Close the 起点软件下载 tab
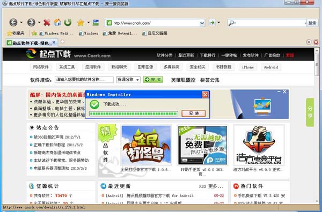The height and width of the screenshot is (212, 322). point(54,42)
